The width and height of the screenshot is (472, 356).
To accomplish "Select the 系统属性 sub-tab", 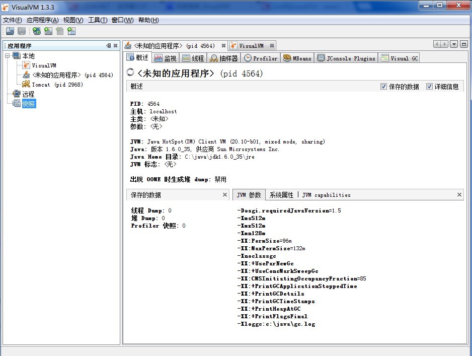I will pyautogui.click(x=281, y=195).
